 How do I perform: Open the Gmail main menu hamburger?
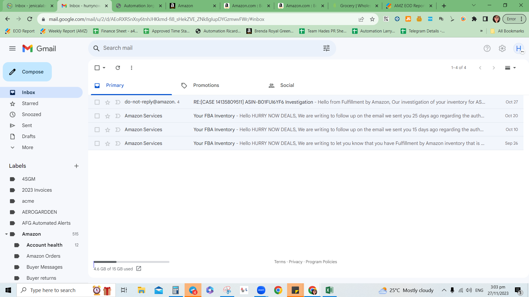12,48
